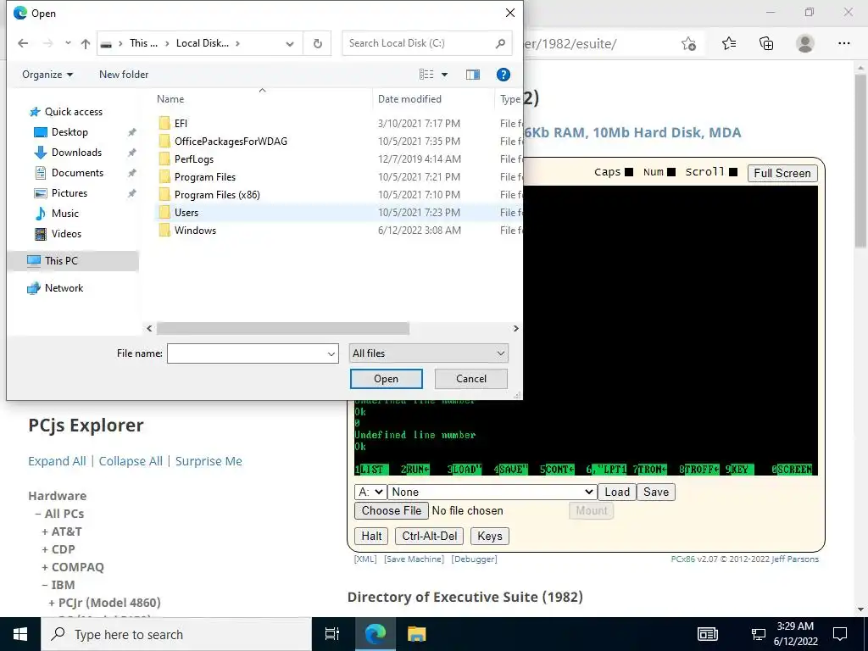Image resolution: width=868 pixels, height=651 pixels.
Task: Change the file view layout icon
Action: (x=426, y=75)
